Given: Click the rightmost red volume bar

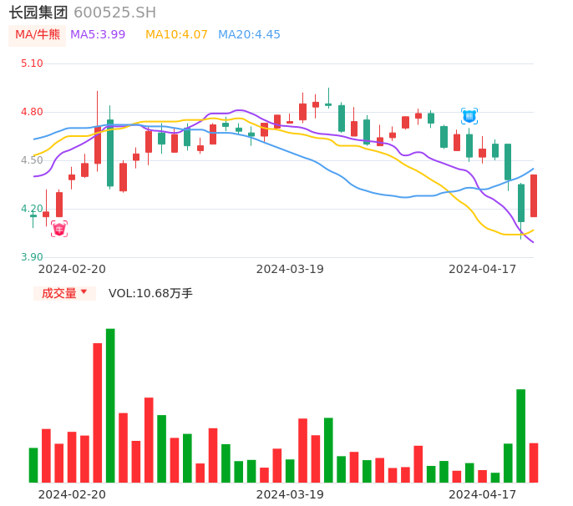Looking at the screenshot, I should pos(534,463).
